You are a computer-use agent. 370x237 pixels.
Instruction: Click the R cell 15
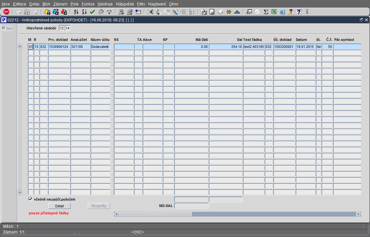36,47
